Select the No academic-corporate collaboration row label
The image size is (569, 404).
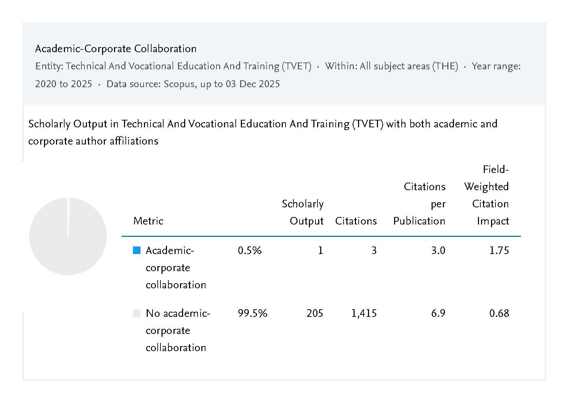178,330
